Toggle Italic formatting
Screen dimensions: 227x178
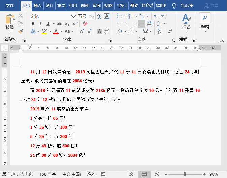tap(40, 24)
